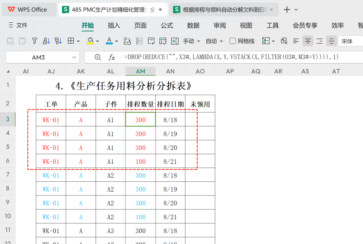Select the 数据 ribbon tab
This screenshot has height=244, width=363.
coord(193,25)
